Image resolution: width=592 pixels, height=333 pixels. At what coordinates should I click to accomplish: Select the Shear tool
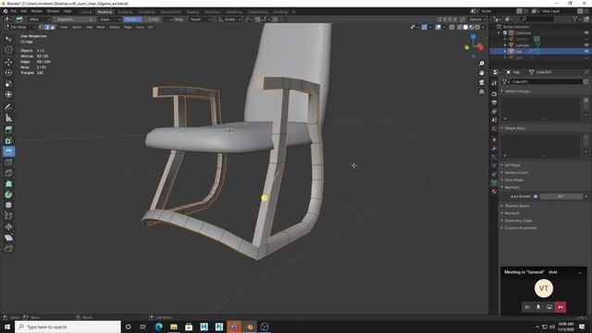coord(8,238)
